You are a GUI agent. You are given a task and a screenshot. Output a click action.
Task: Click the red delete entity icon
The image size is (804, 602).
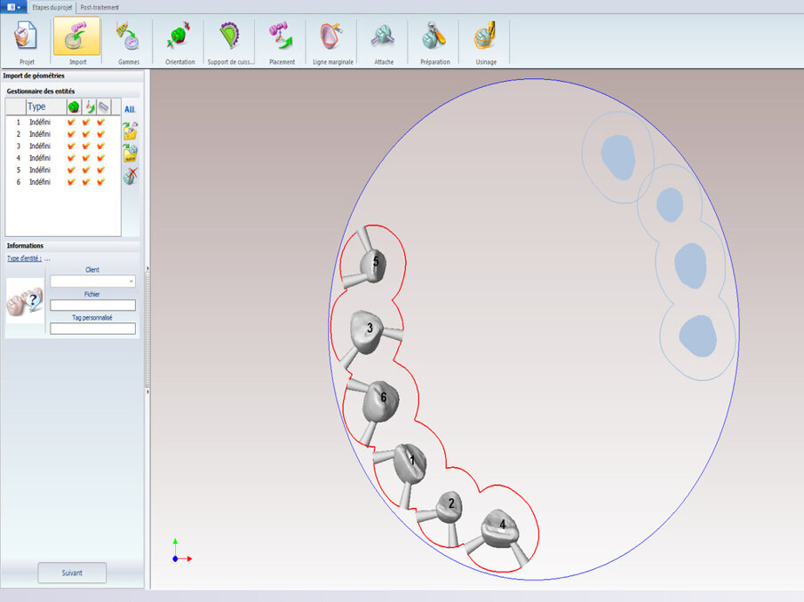pyautogui.click(x=130, y=175)
